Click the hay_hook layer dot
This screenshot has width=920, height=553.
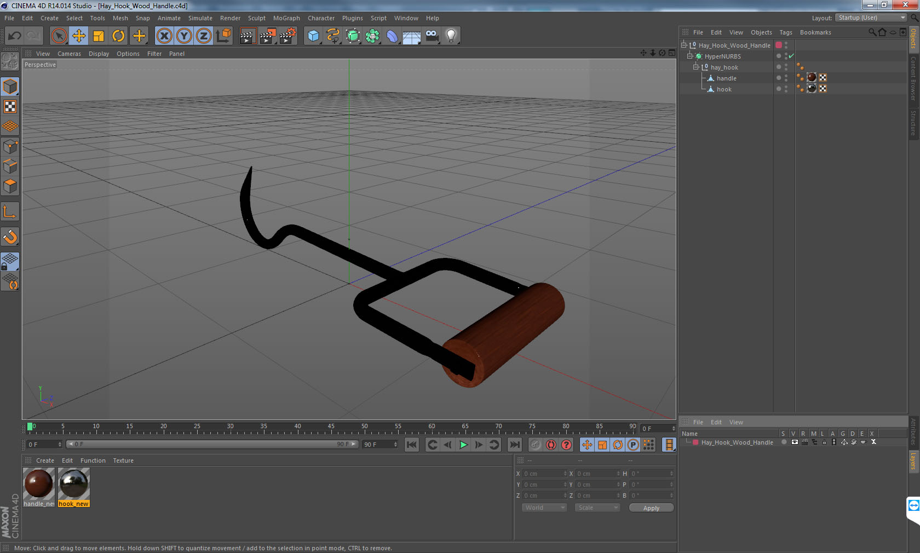click(779, 67)
